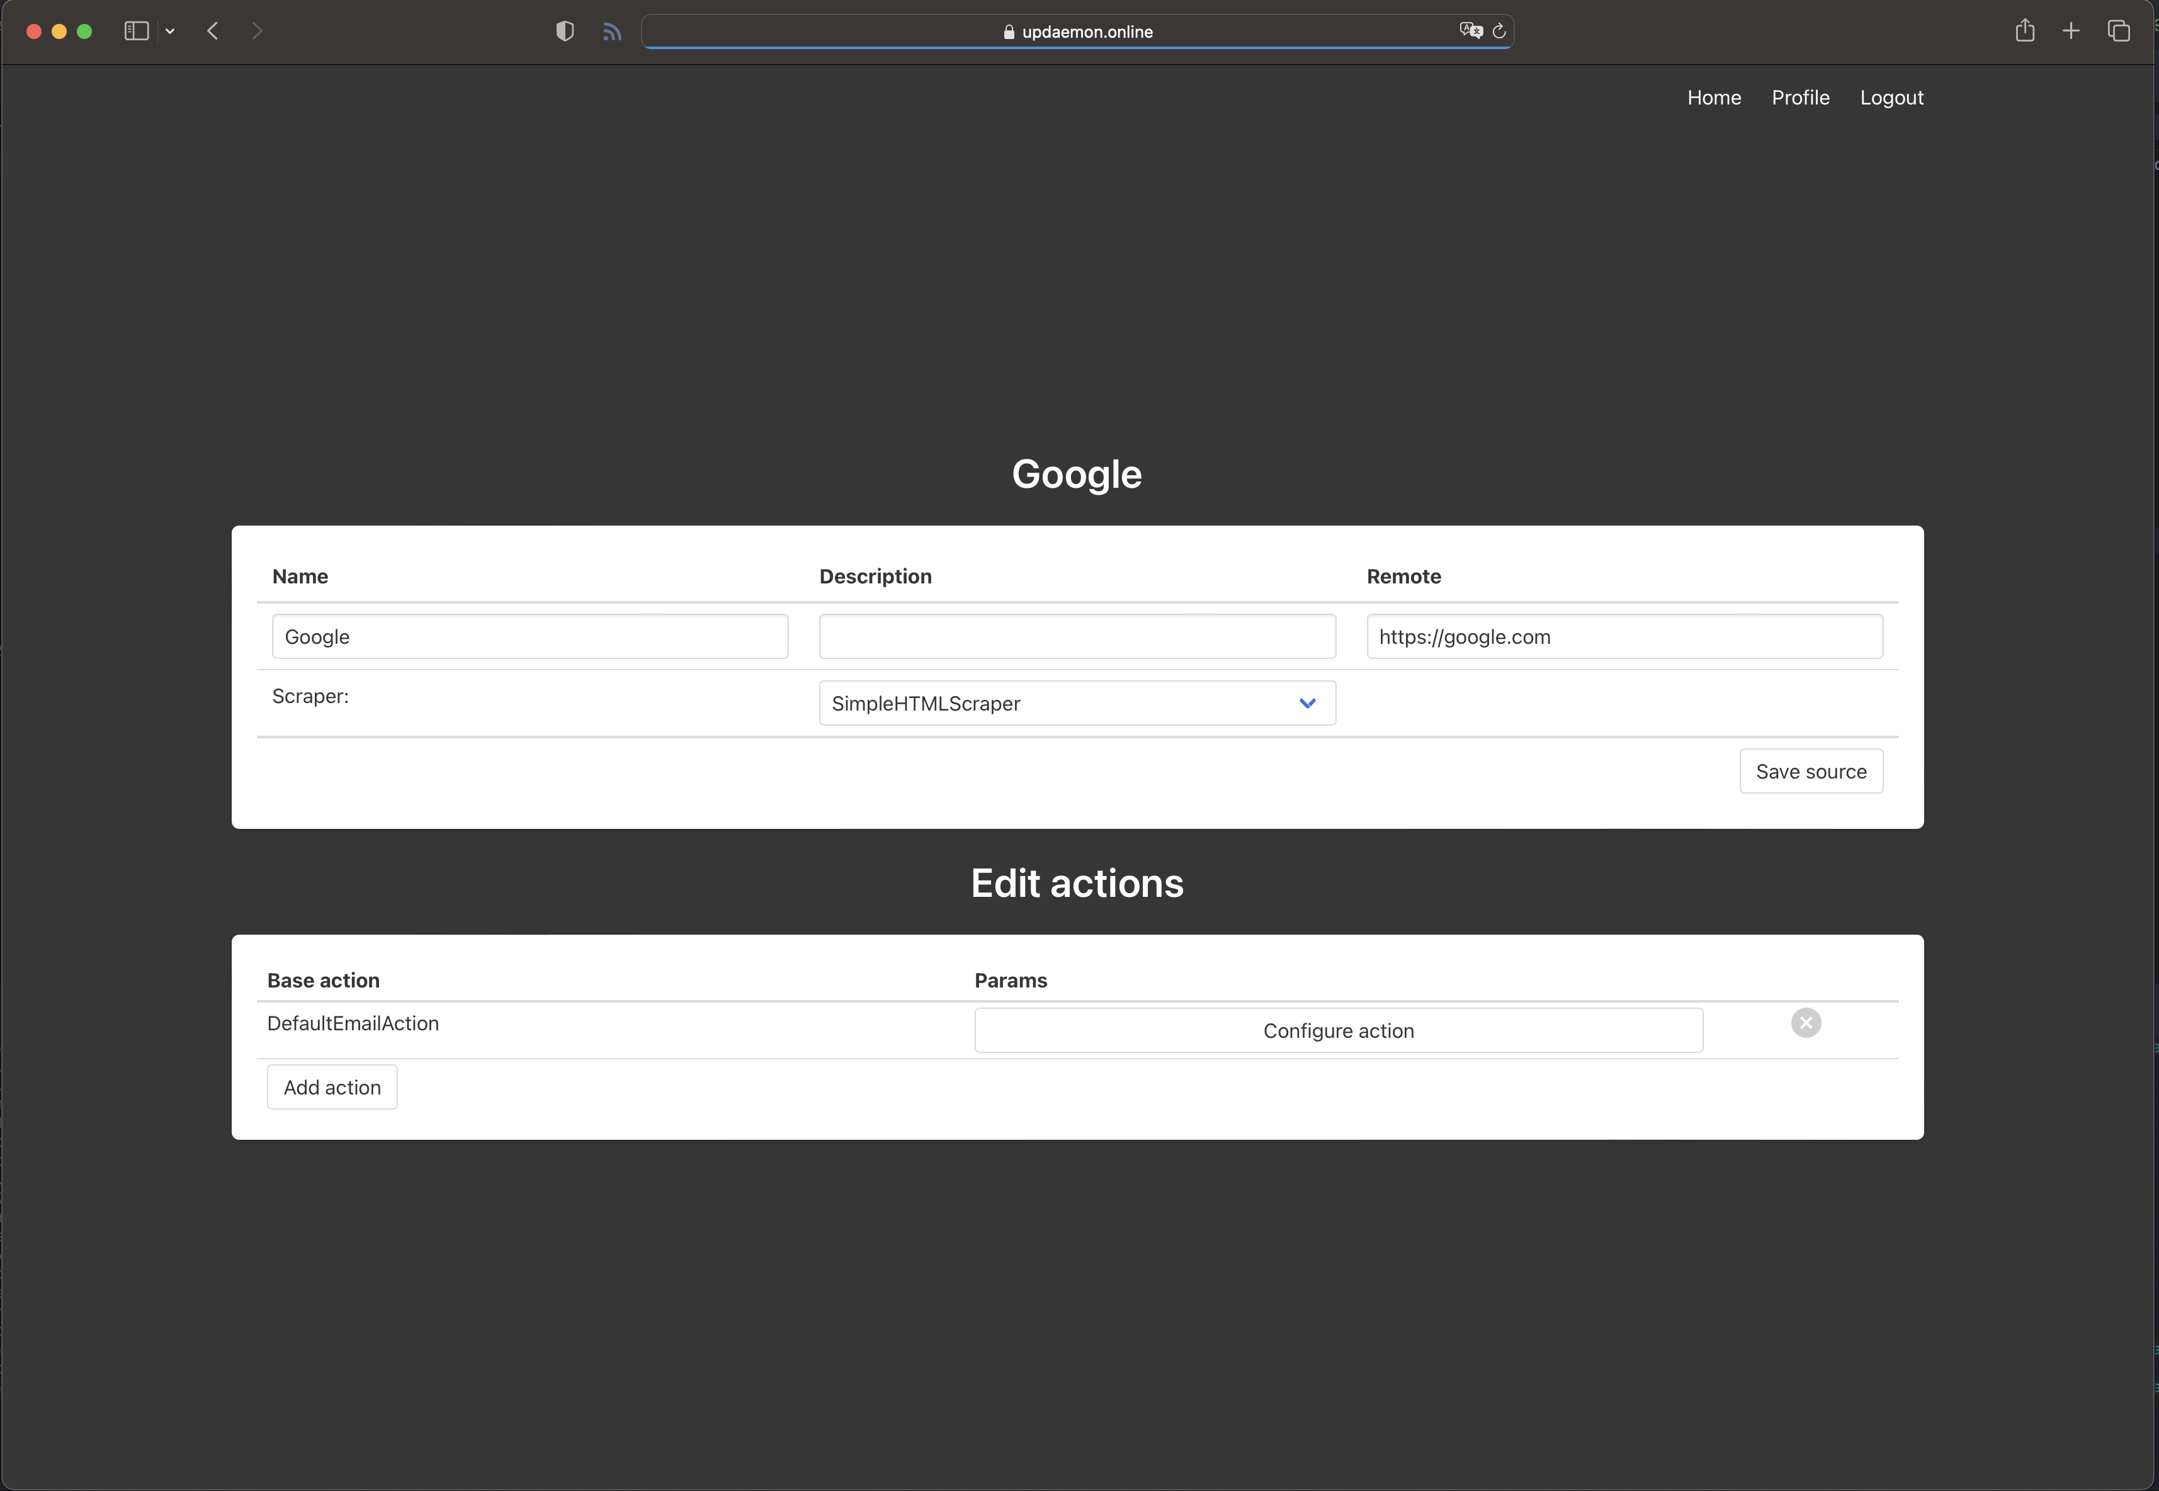Click the Save source button

1810,771
